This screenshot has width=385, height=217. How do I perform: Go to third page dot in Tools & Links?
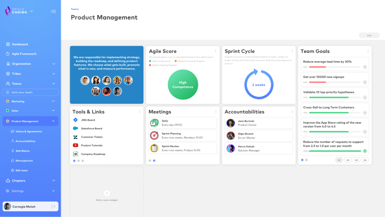pyautogui.click(x=83, y=161)
